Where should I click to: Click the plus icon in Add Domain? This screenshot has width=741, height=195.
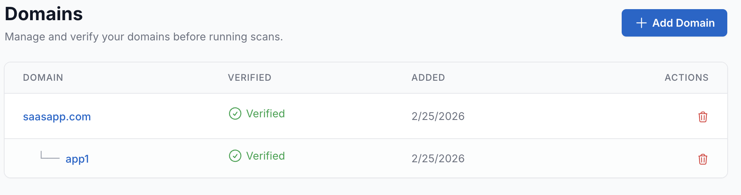(641, 23)
